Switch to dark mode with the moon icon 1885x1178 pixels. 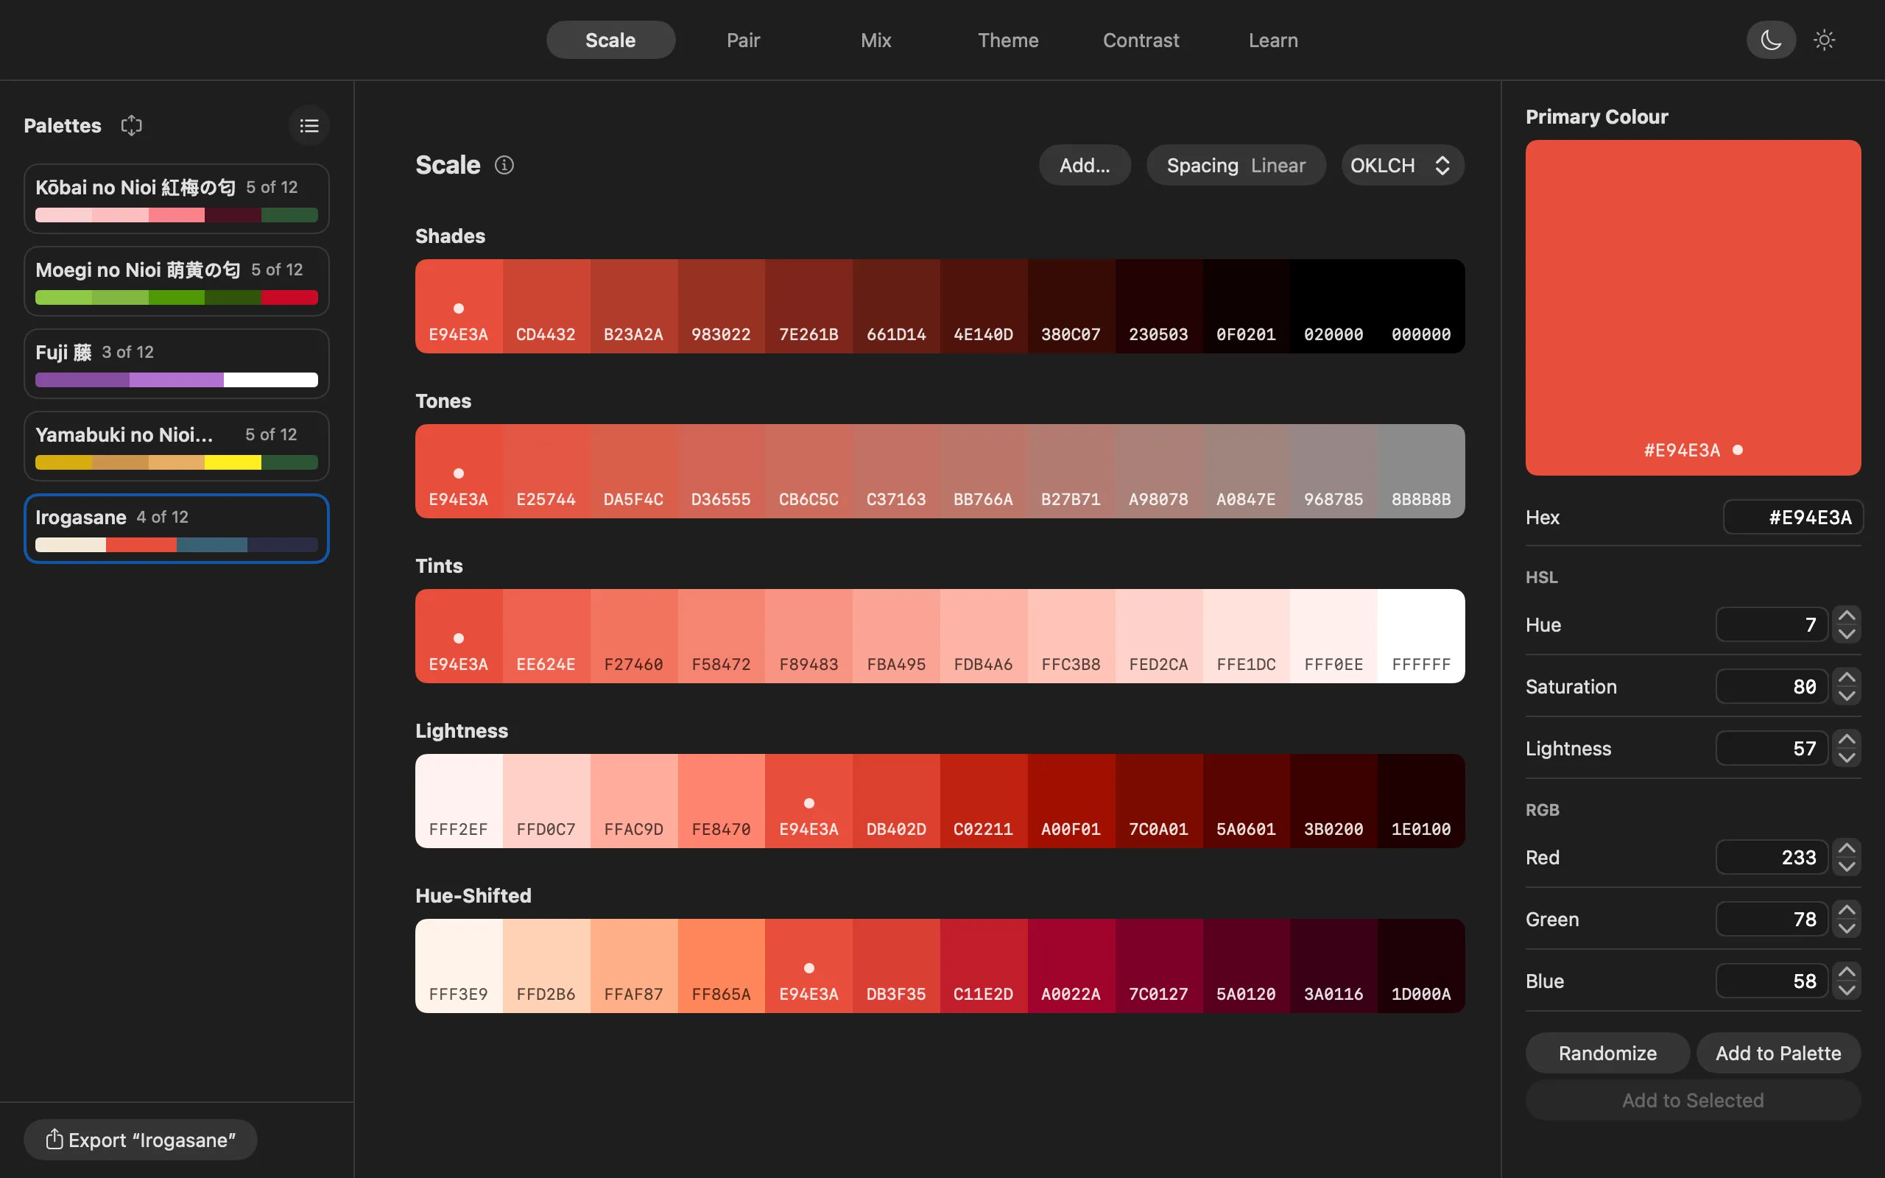tap(1770, 40)
